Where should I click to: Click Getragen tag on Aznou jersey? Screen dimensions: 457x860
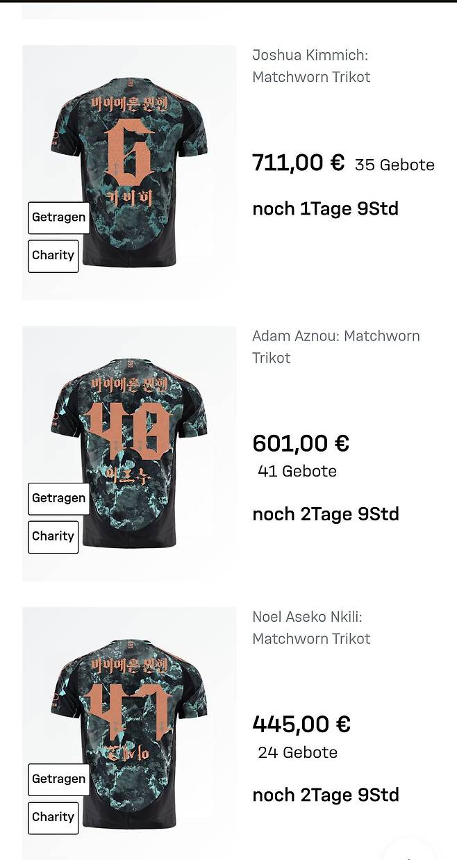point(59,498)
